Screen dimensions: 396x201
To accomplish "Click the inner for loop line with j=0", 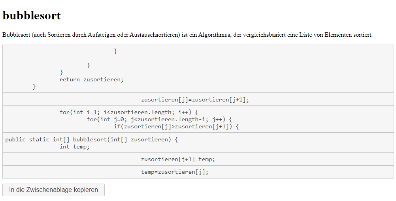I will click(159, 119).
